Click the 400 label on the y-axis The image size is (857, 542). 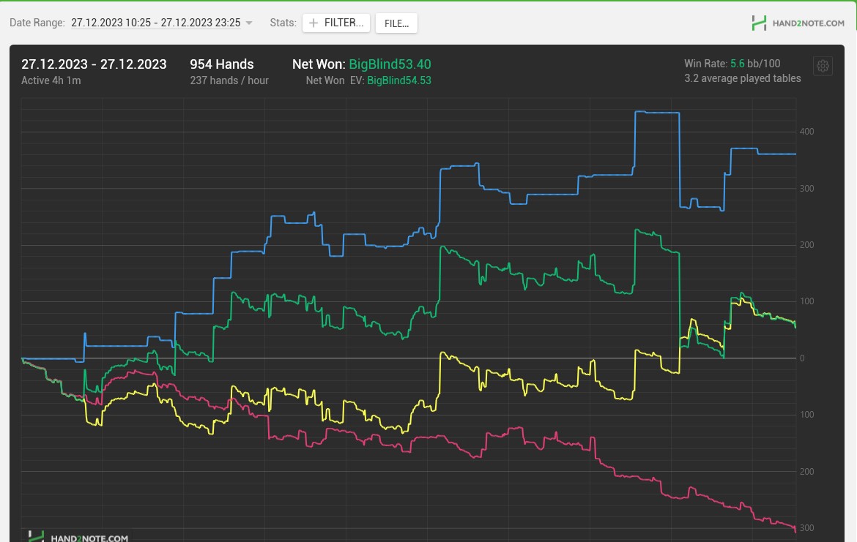coord(806,132)
